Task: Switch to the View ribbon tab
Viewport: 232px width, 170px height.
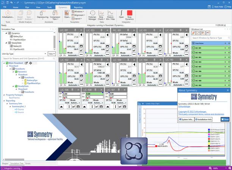Action: [38, 7]
